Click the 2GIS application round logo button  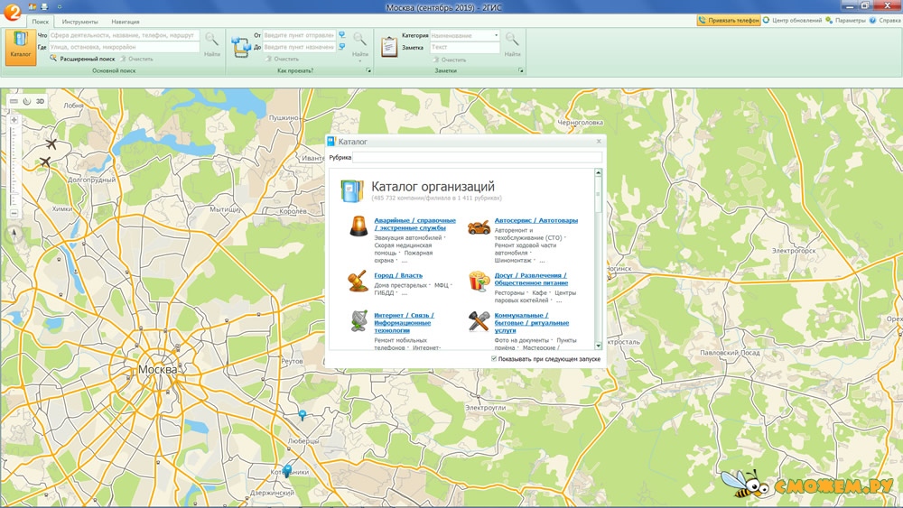click(x=11, y=11)
